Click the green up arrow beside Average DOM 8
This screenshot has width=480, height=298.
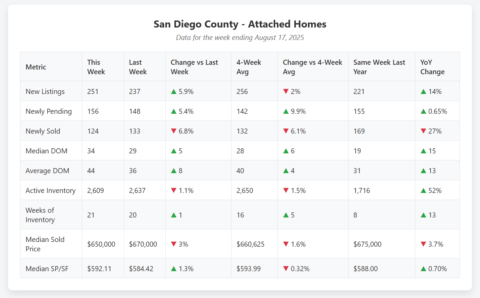174,171
